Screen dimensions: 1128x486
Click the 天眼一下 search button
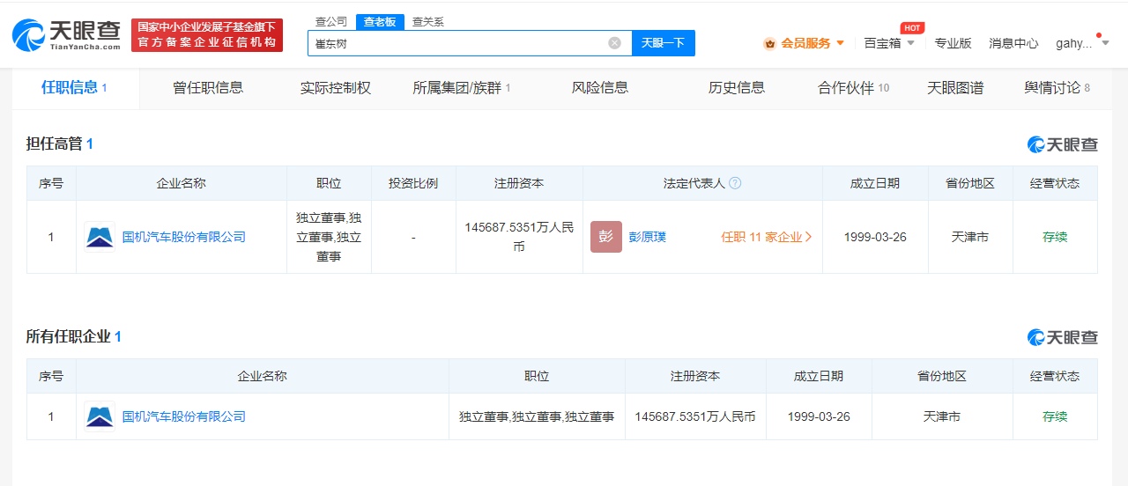664,43
